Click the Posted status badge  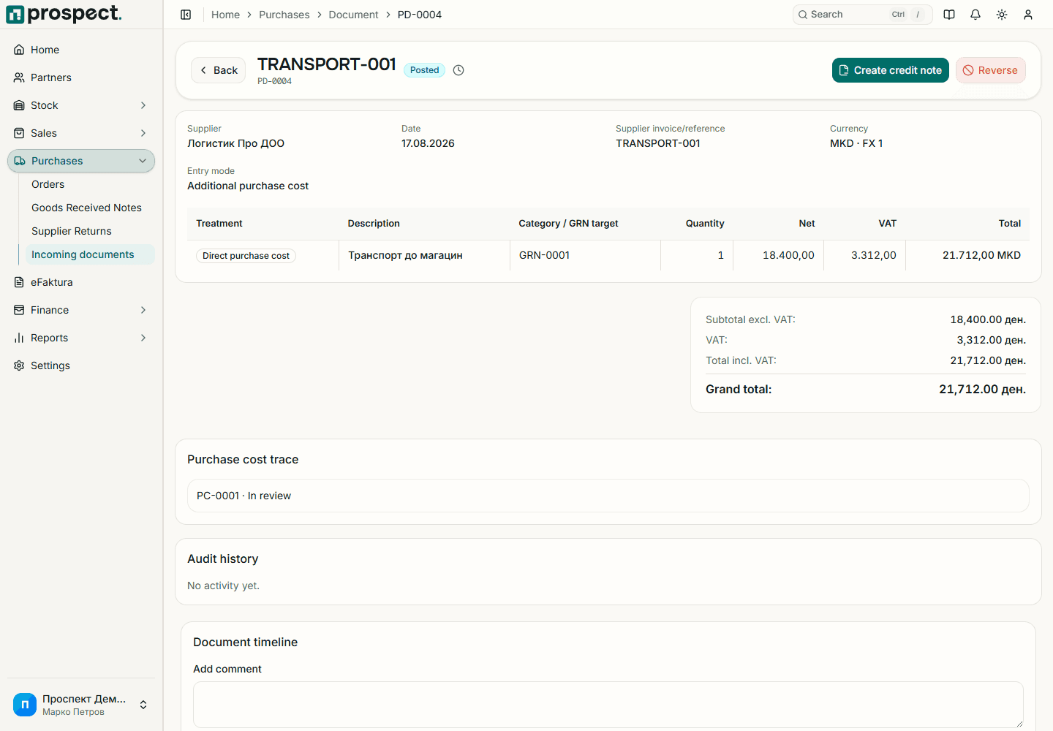pos(424,70)
